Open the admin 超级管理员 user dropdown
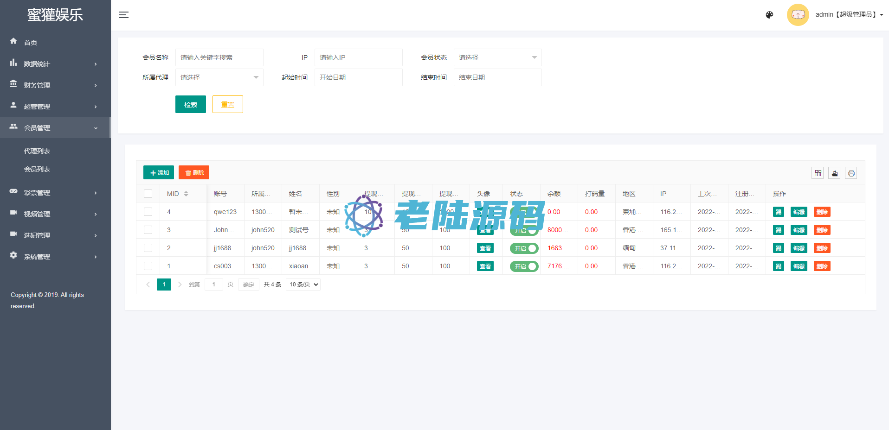The width and height of the screenshot is (889, 430). pyautogui.click(x=849, y=15)
